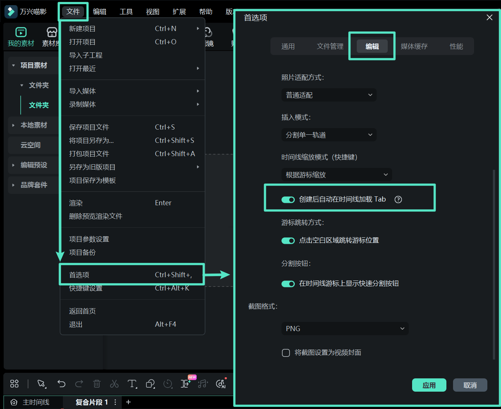Viewport: 501px width, 409px height.
Task: Turn off 点击空白区域跳转游标位置
Action: point(288,240)
